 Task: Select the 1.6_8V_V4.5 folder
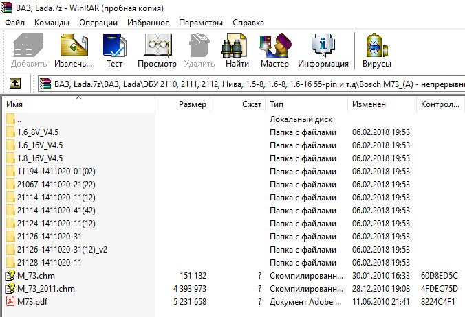point(41,132)
